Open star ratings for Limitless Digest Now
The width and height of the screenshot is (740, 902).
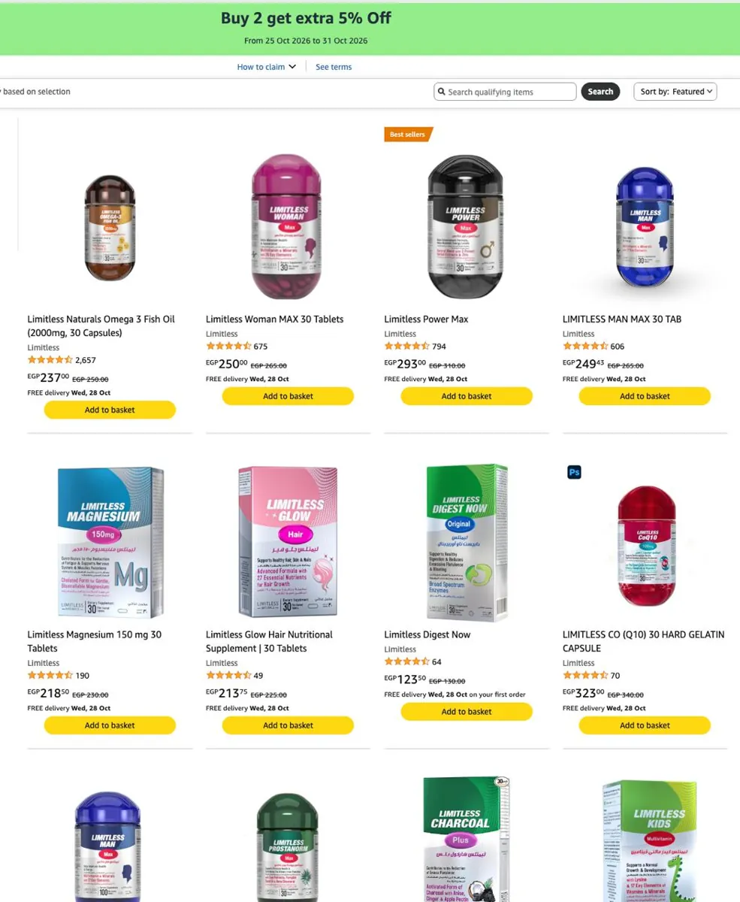pyautogui.click(x=407, y=661)
